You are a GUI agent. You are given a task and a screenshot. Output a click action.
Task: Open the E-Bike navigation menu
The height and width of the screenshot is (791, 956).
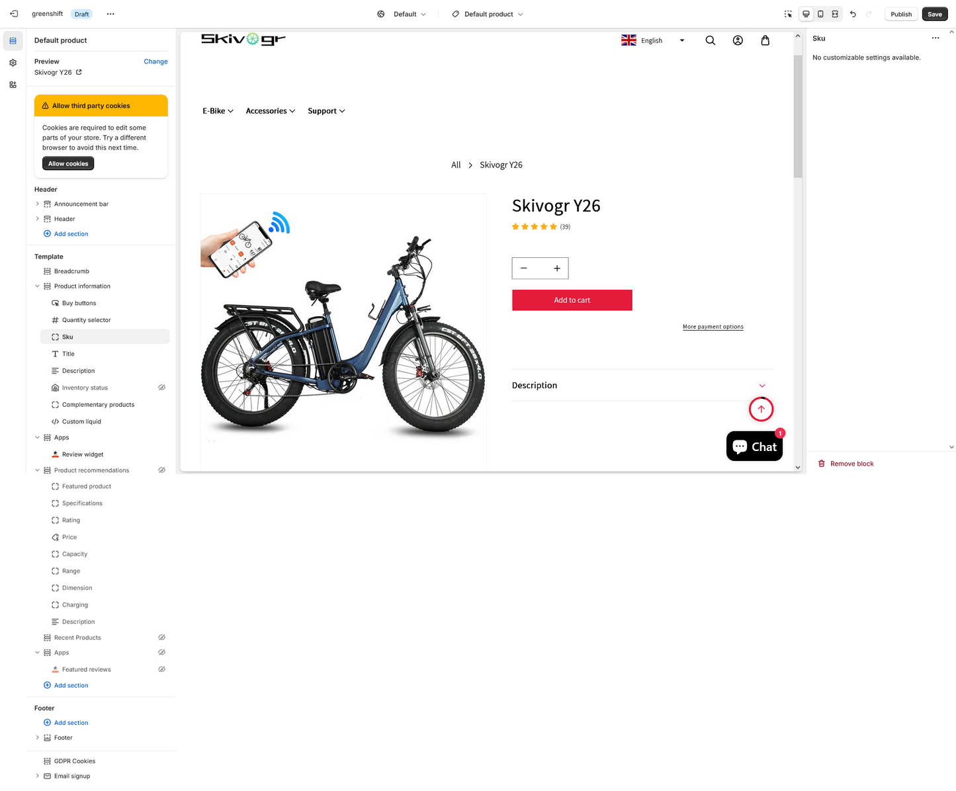(x=218, y=111)
